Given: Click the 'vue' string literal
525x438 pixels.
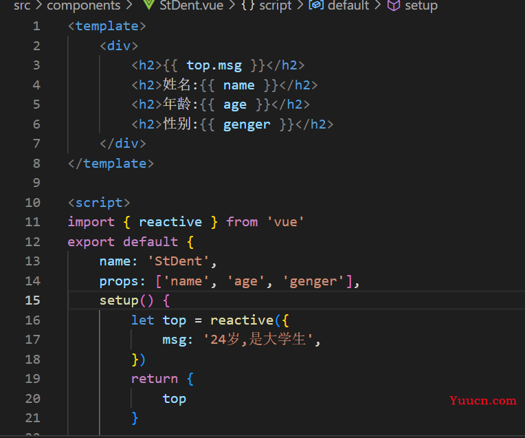Looking at the screenshot, I should pos(286,222).
